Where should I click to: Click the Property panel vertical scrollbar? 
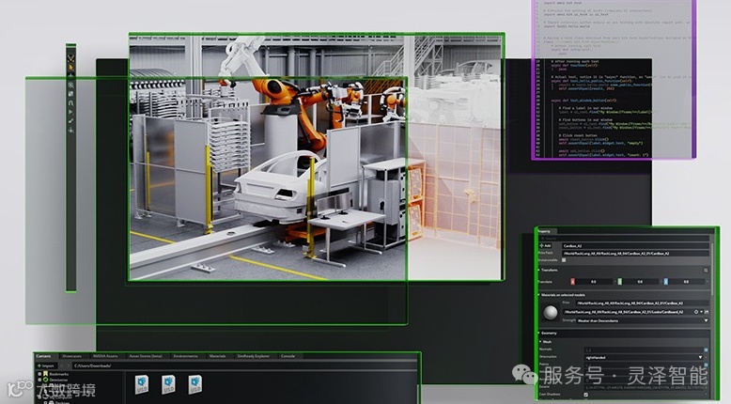tap(712, 269)
